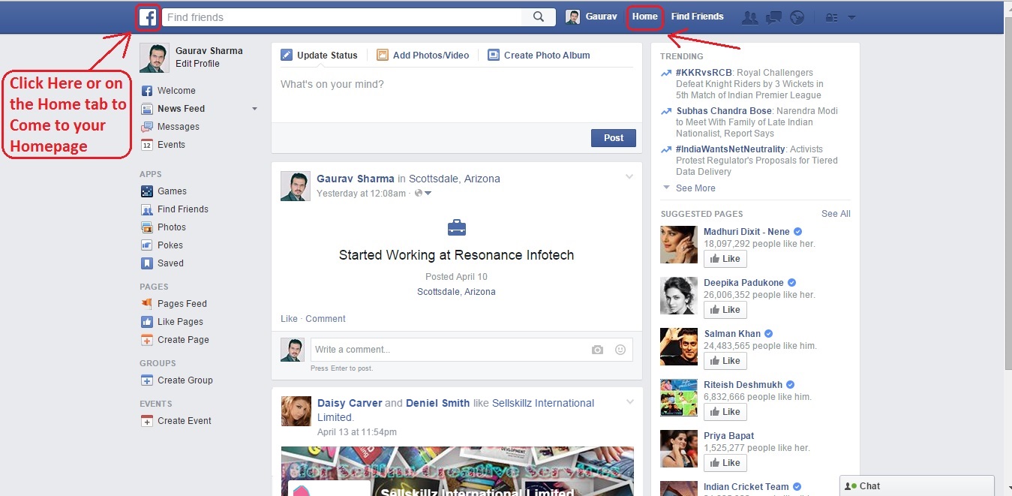Open the account menu dropdown arrow

coord(851,18)
